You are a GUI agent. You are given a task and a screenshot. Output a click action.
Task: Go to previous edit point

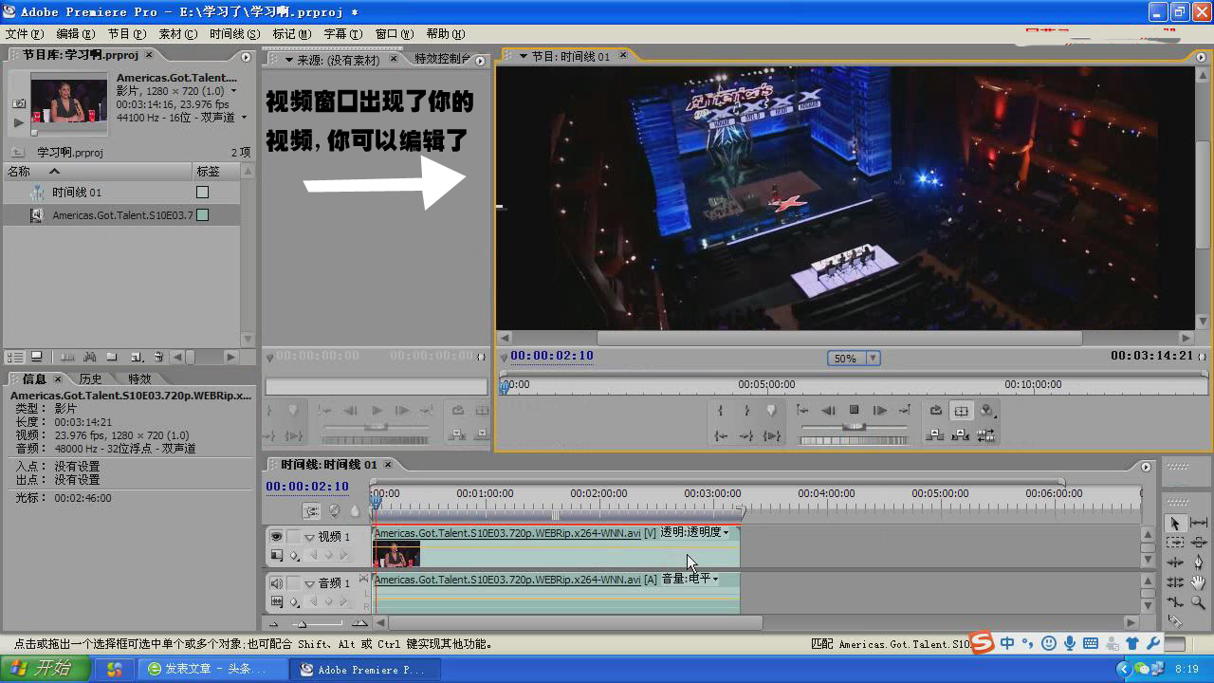click(x=802, y=411)
